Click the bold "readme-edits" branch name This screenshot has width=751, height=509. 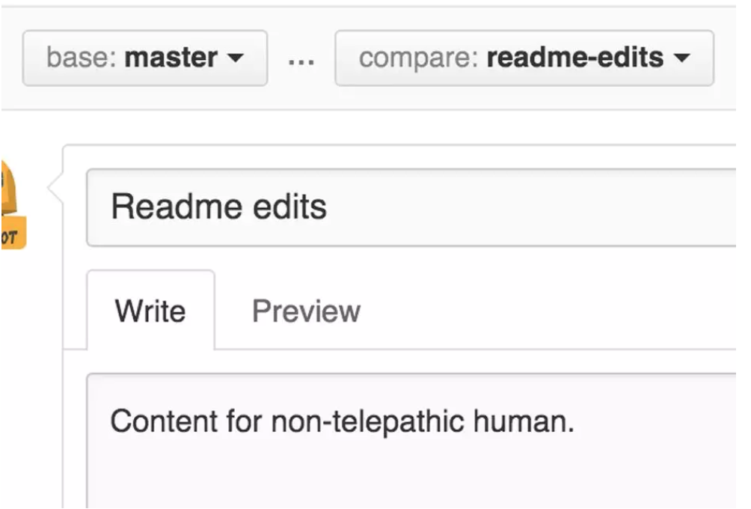574,58
